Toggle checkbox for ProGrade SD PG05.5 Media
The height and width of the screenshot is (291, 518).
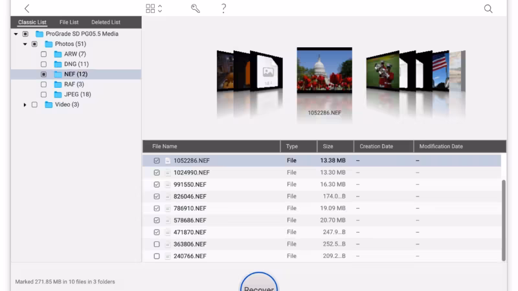25,34
